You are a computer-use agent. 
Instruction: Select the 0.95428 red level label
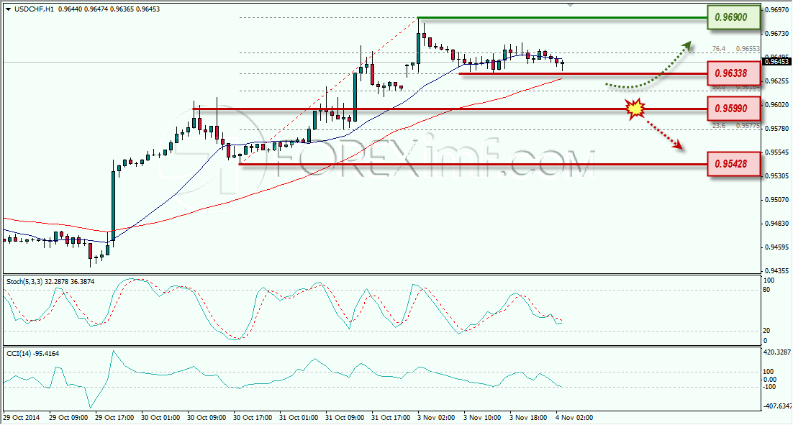click(734, 164)
